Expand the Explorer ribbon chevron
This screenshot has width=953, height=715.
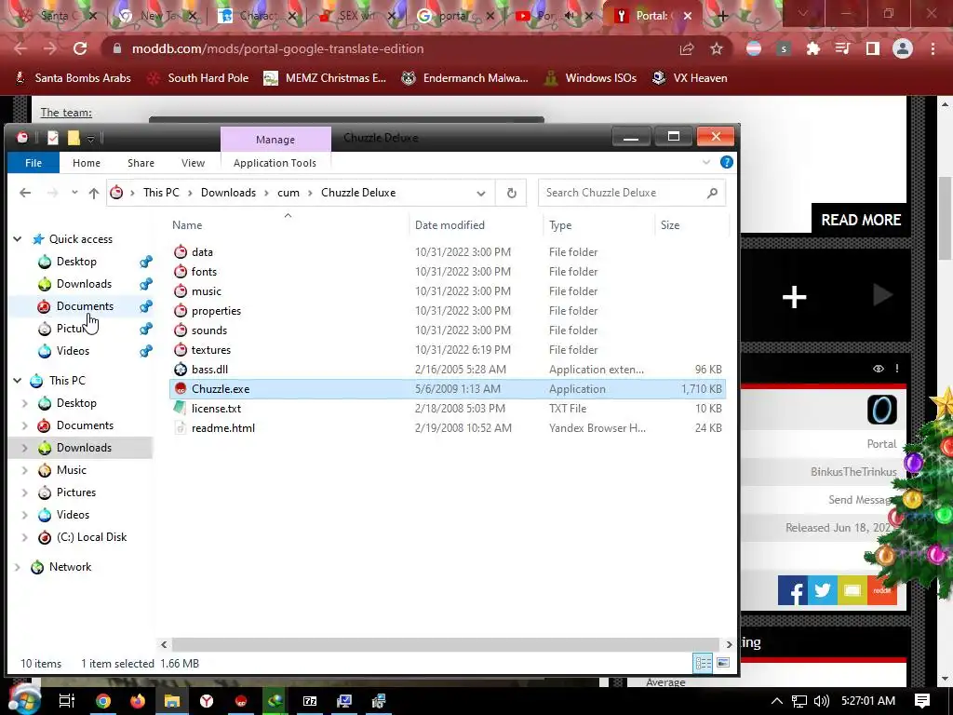click(706, 162)
